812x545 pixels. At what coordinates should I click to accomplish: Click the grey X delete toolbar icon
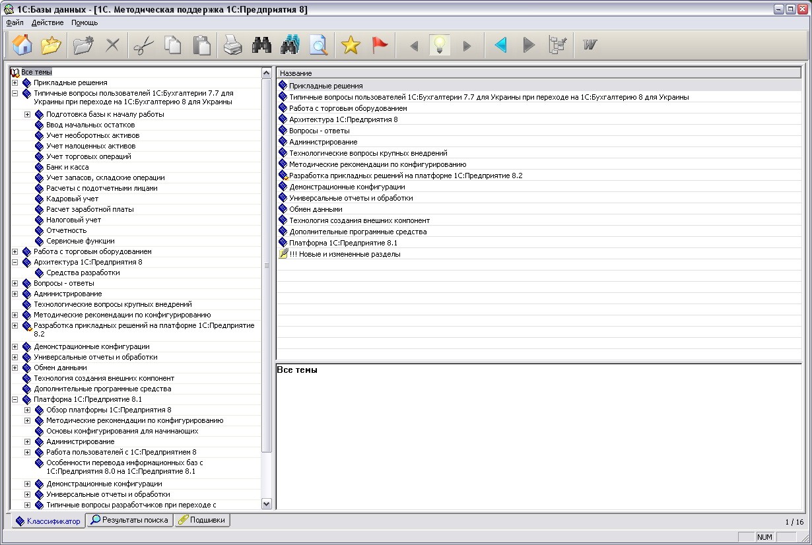[x=113, y=46]
